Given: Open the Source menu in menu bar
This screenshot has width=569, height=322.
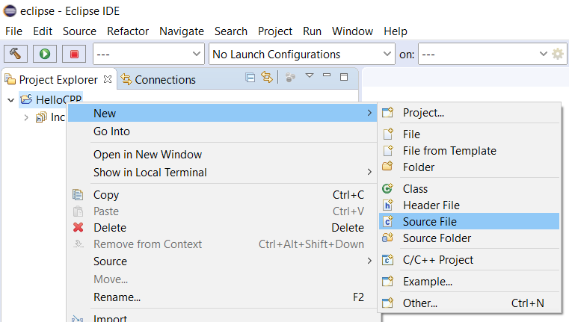Looking at the screenshot, I should coord(79,31).
